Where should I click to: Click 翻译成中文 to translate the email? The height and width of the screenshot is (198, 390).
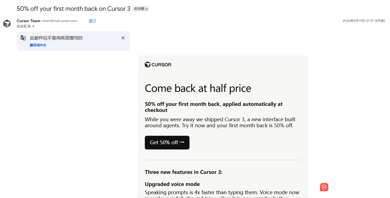(x=38, y=45)
